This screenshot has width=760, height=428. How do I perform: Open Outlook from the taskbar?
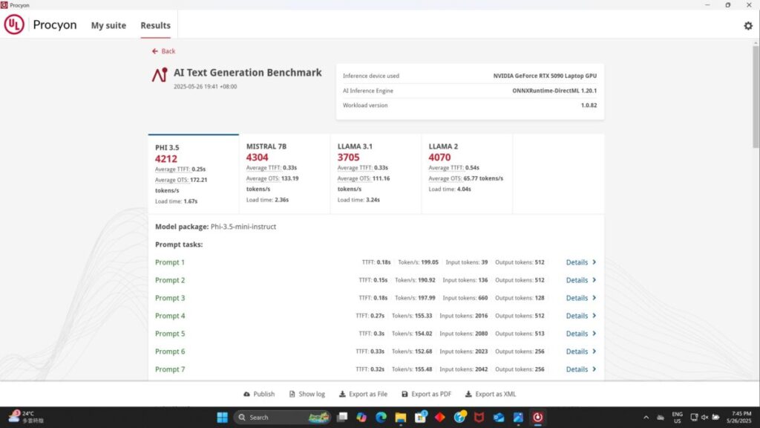click(x=499, y=418)
